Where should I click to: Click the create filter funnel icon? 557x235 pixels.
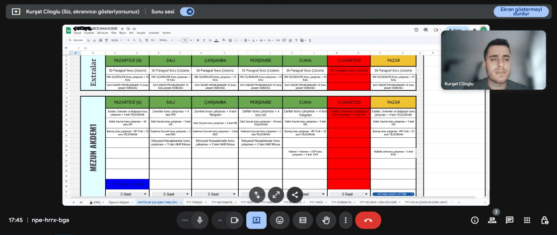[x=296, y=40]
